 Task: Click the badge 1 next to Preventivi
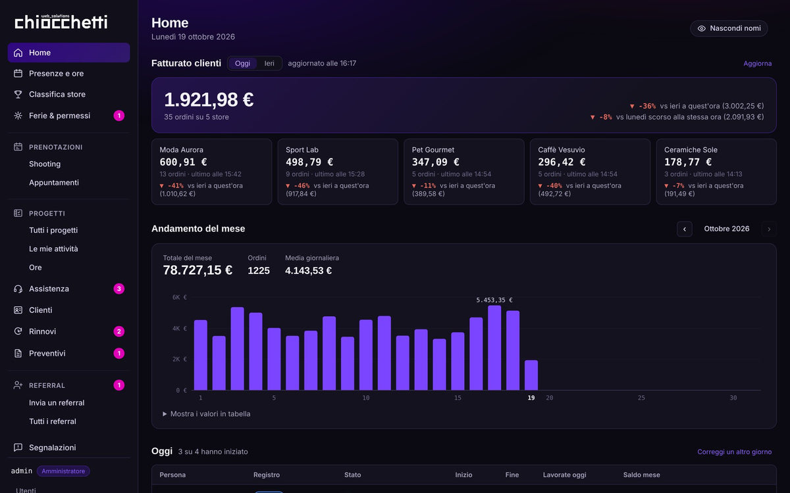119,353
